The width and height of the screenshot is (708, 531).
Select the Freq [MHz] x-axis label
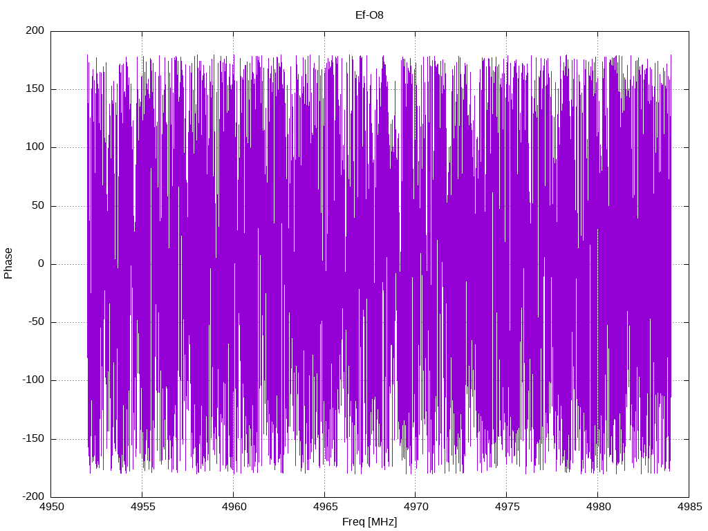[x=369, y=522]
